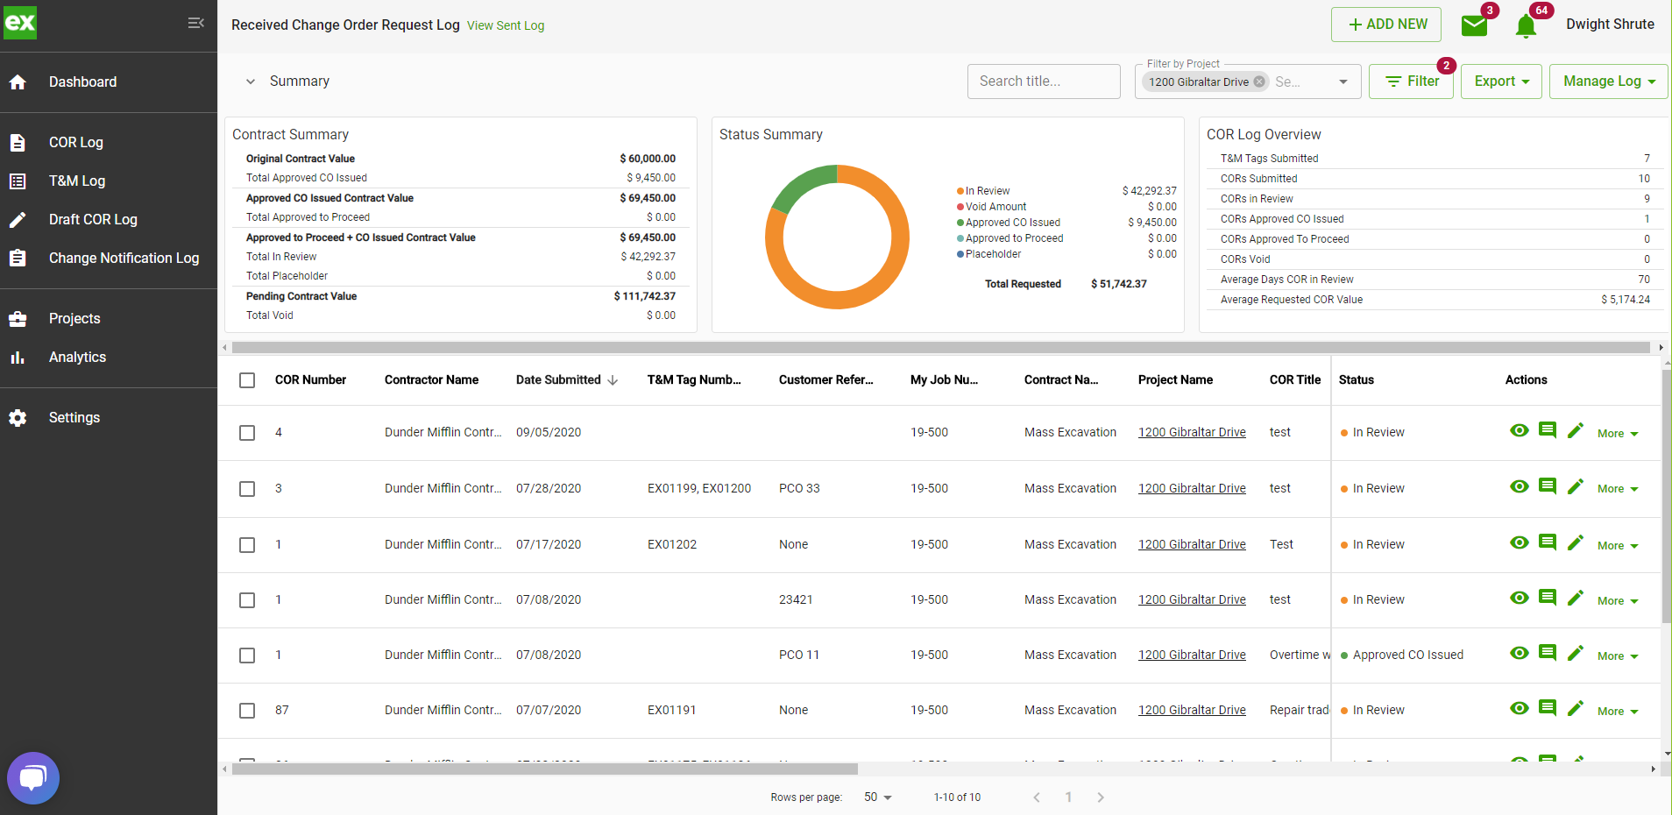Open the Change Notification Log

pos(124,258)
